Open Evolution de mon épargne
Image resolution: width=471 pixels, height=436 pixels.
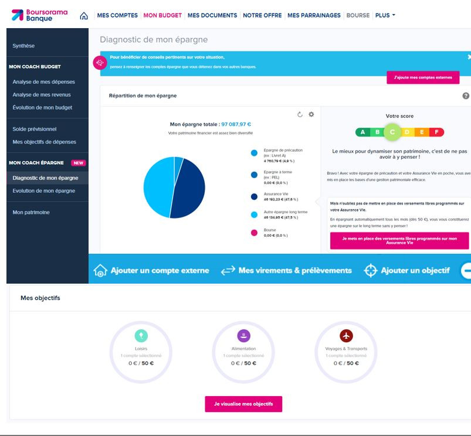click(43, 191)
